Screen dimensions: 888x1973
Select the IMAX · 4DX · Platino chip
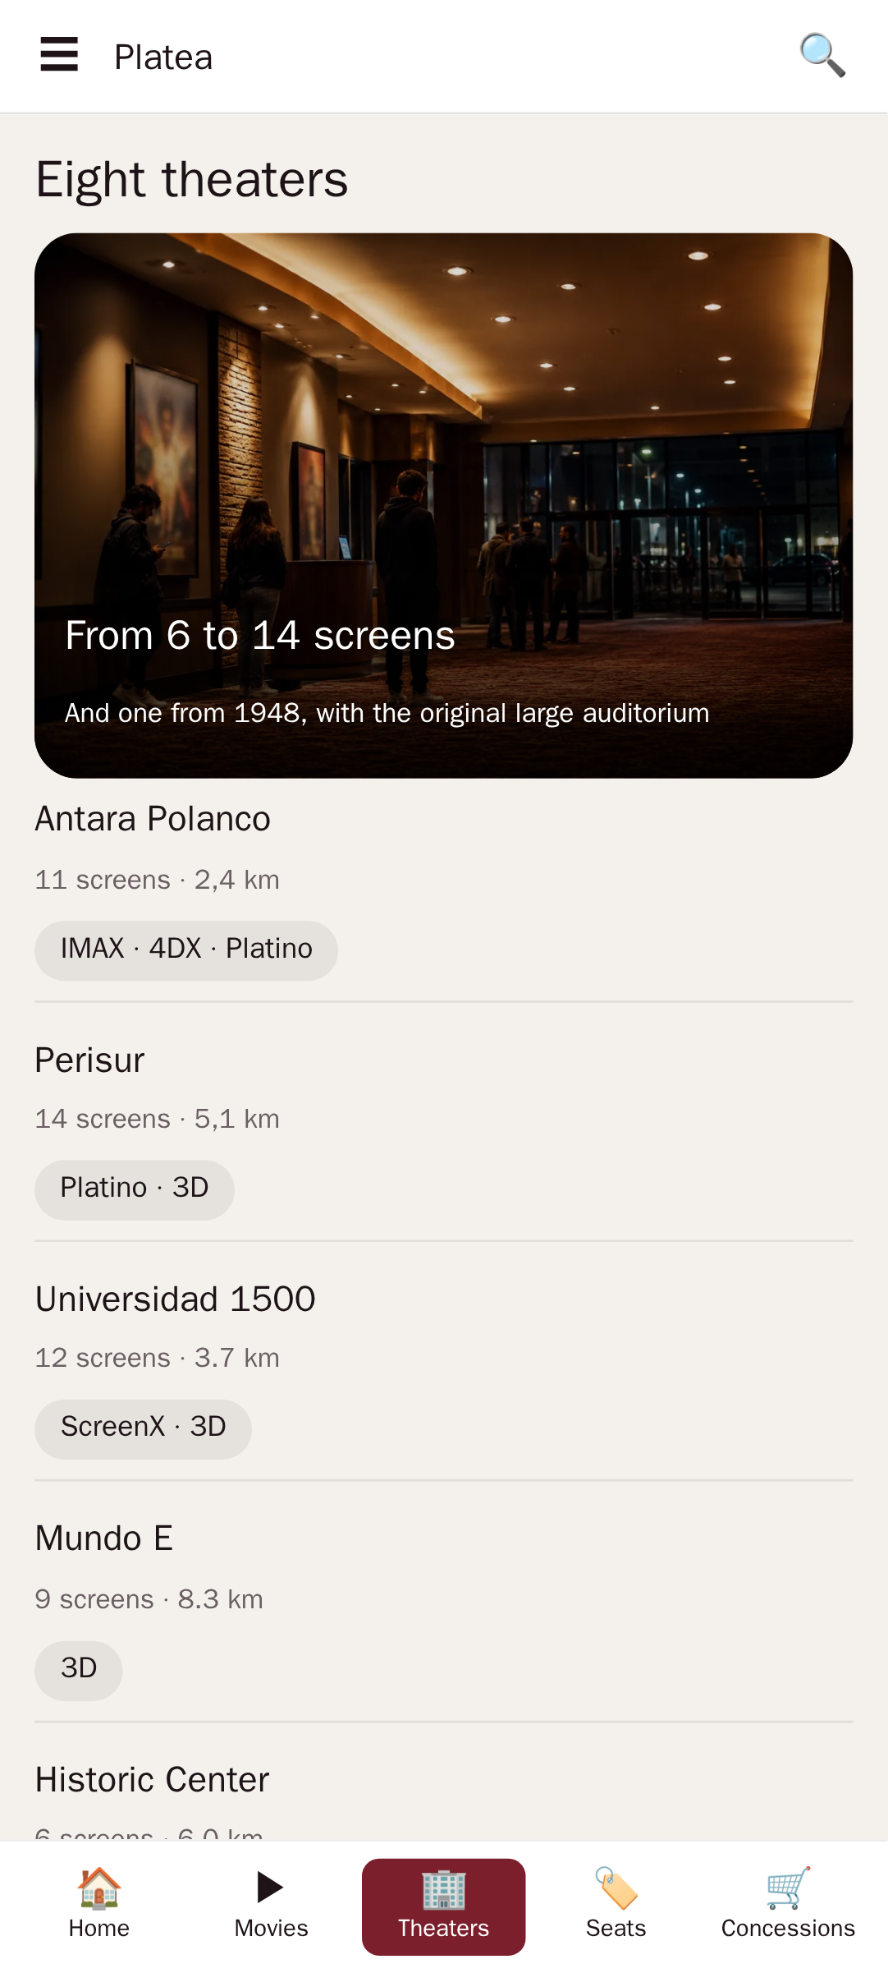click(x=186, y=950)
